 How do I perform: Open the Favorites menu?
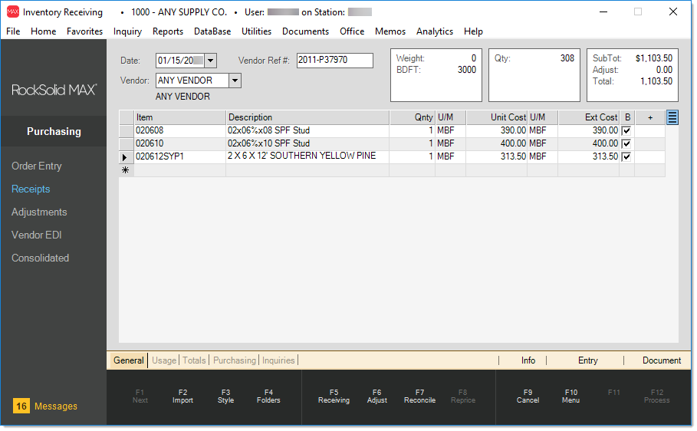84,31
